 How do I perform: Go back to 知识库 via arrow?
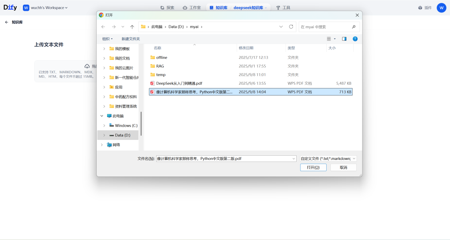click(x=6, y=22)
